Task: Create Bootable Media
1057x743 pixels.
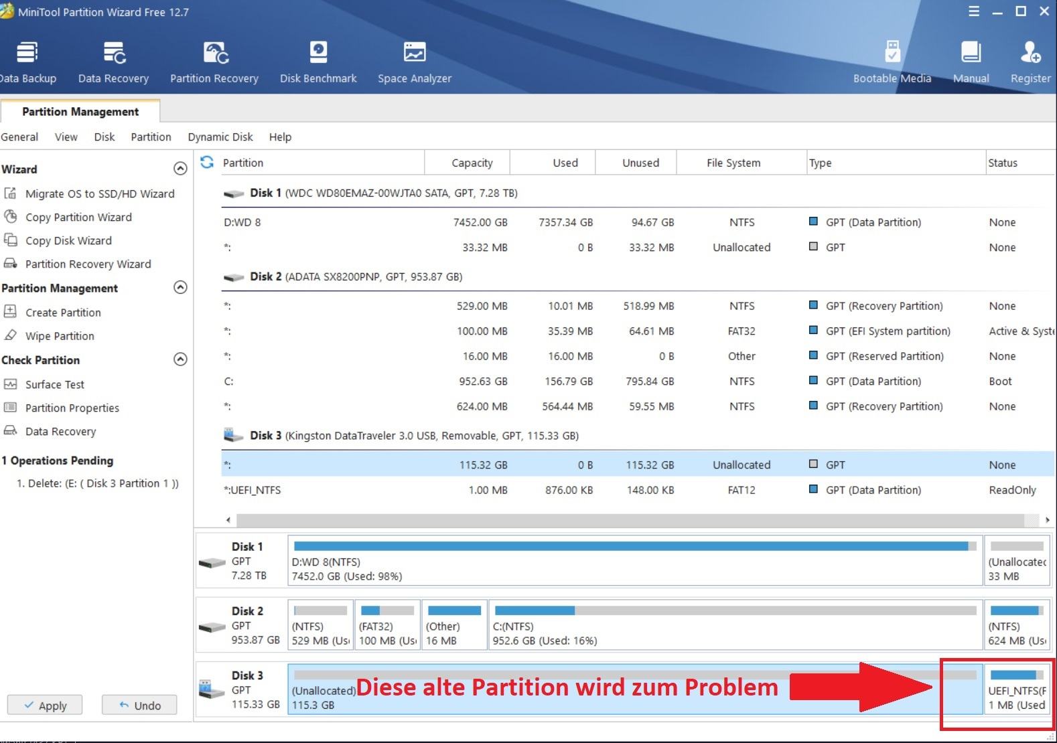Action: coord(892,62)
